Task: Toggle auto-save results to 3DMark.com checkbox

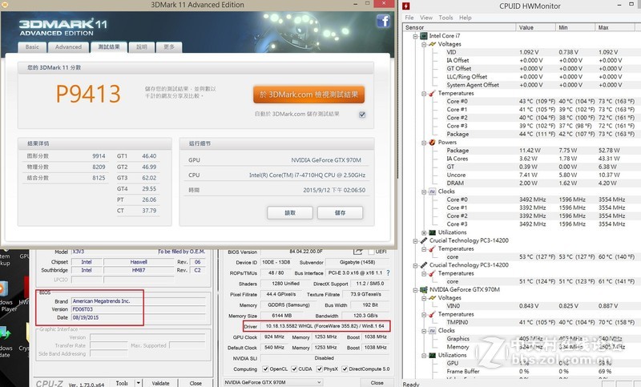Action: pyautogui.click(x=362, y=115)
